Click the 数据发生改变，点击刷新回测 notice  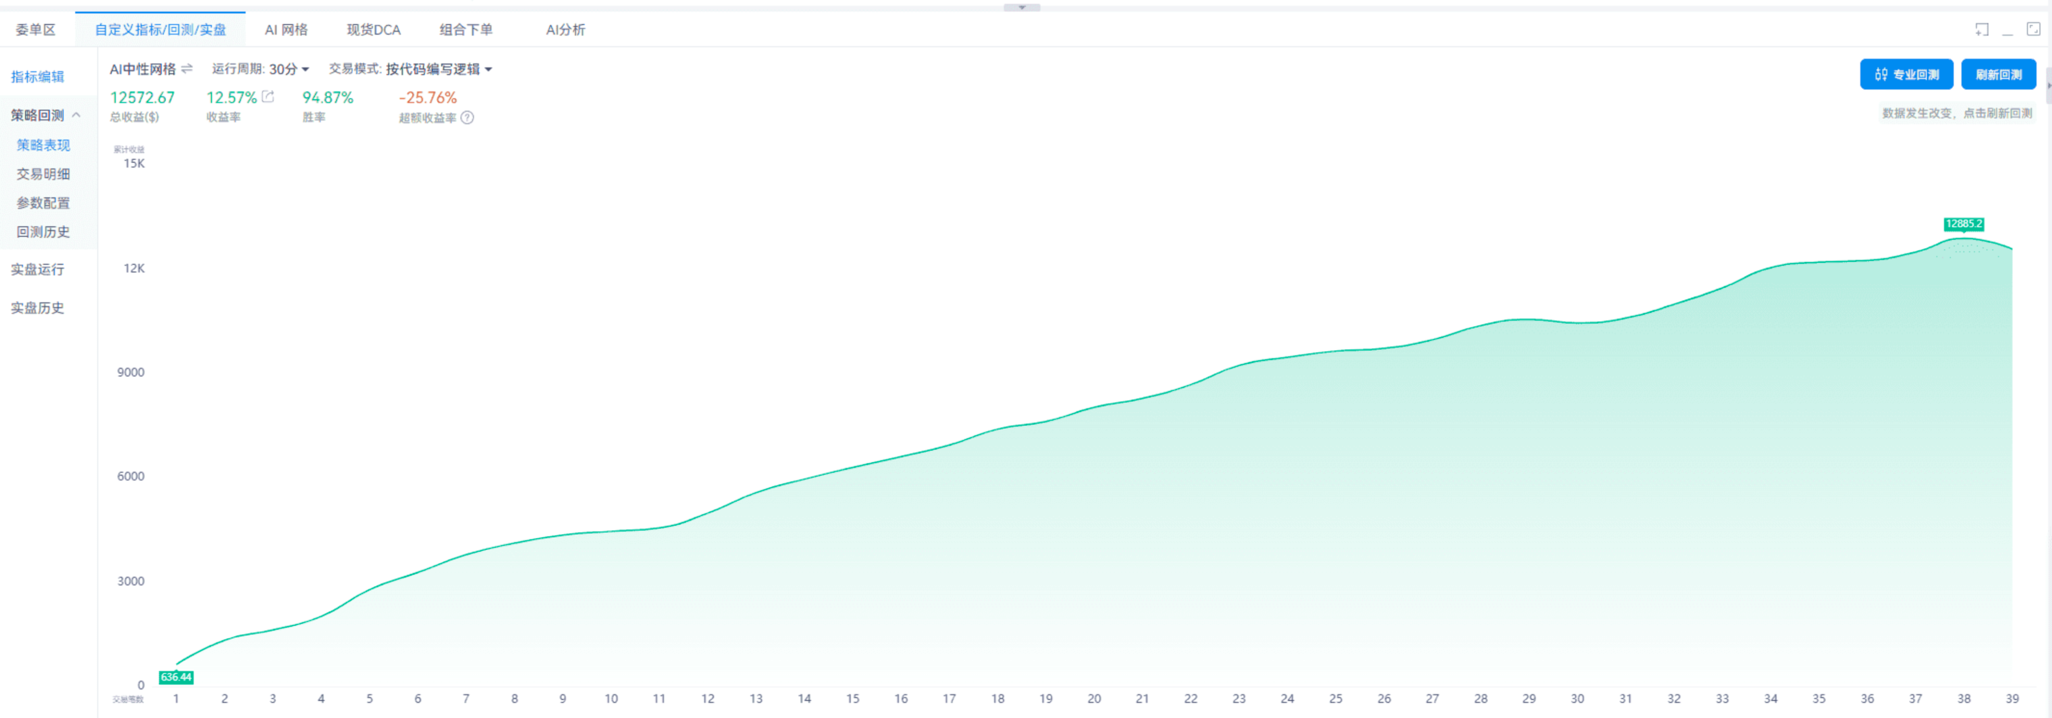pos(1957,113)
